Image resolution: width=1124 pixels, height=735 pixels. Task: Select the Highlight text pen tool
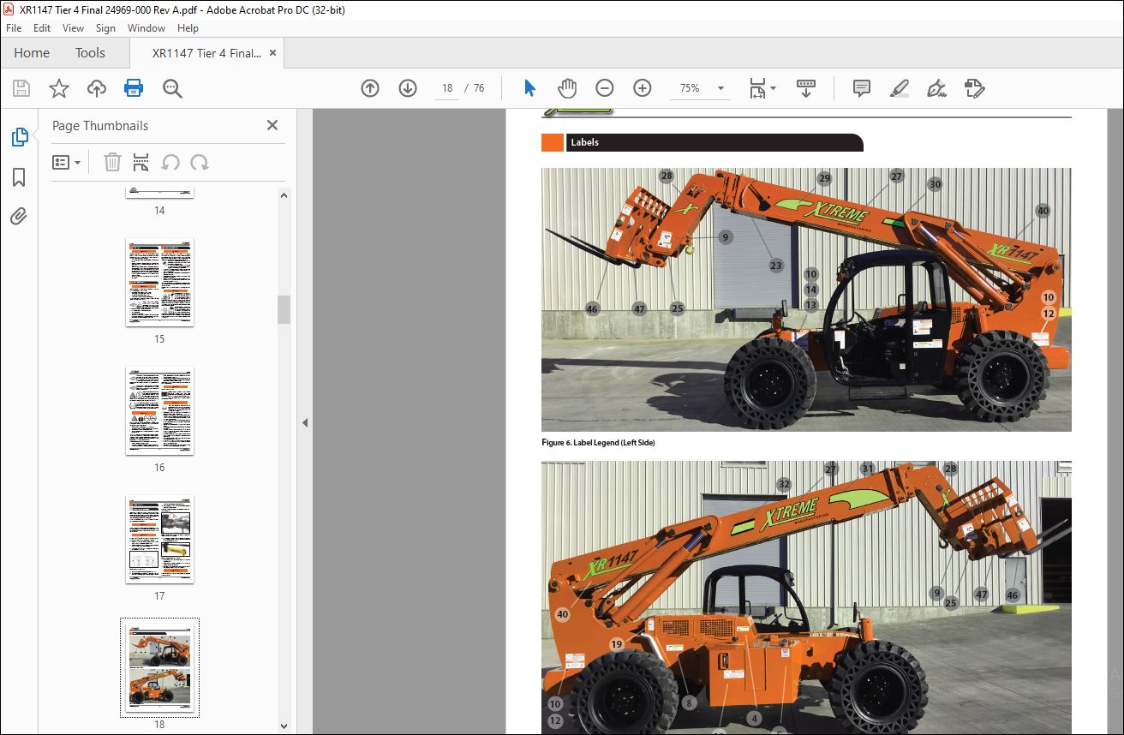[900, 88]
